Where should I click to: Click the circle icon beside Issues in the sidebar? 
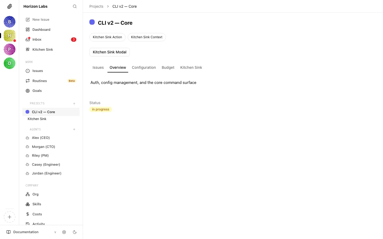tap(28, 71)
